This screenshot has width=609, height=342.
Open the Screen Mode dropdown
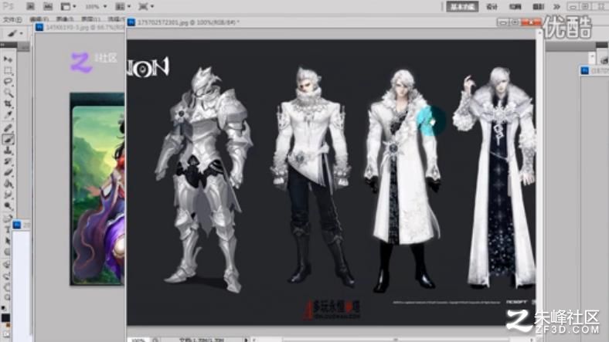[146, 7]
